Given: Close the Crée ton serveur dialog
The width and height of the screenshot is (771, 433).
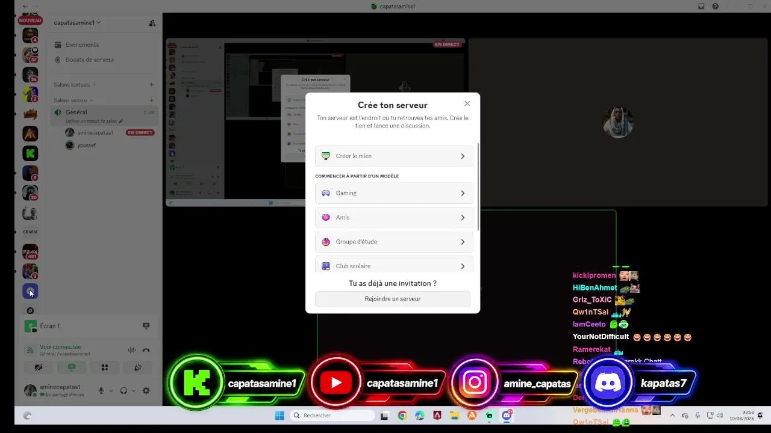Looking at the screenshot, I should coord(467,103).
